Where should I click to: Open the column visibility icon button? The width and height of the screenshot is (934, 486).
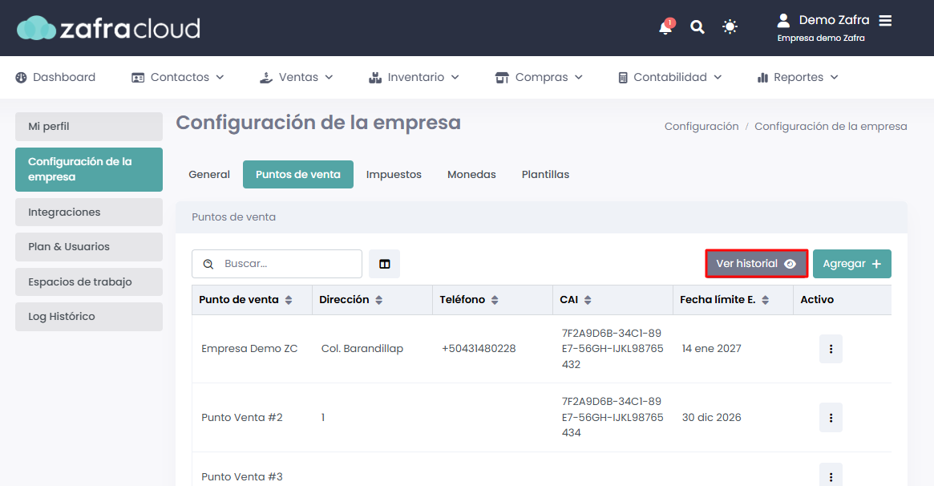384,264
